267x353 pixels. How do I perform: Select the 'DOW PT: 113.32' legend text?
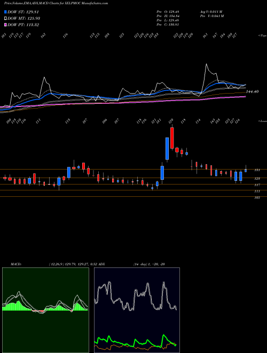23,25
